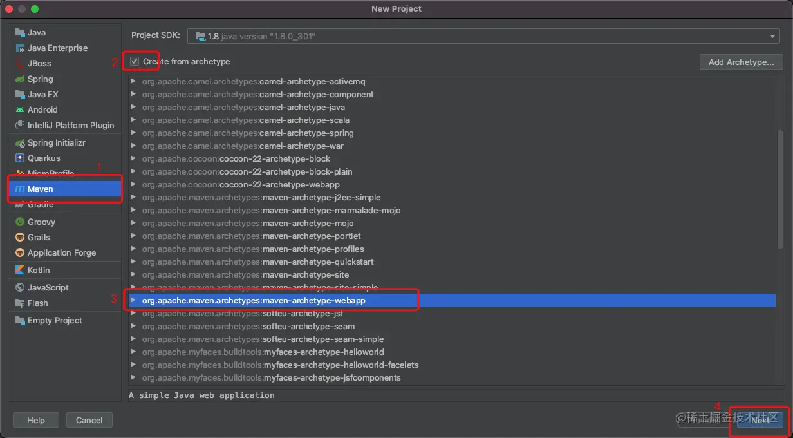Select maven-archetype-marmalade-mojo row
This screenshot has width=793, height=438.
(x=451, y=210)
